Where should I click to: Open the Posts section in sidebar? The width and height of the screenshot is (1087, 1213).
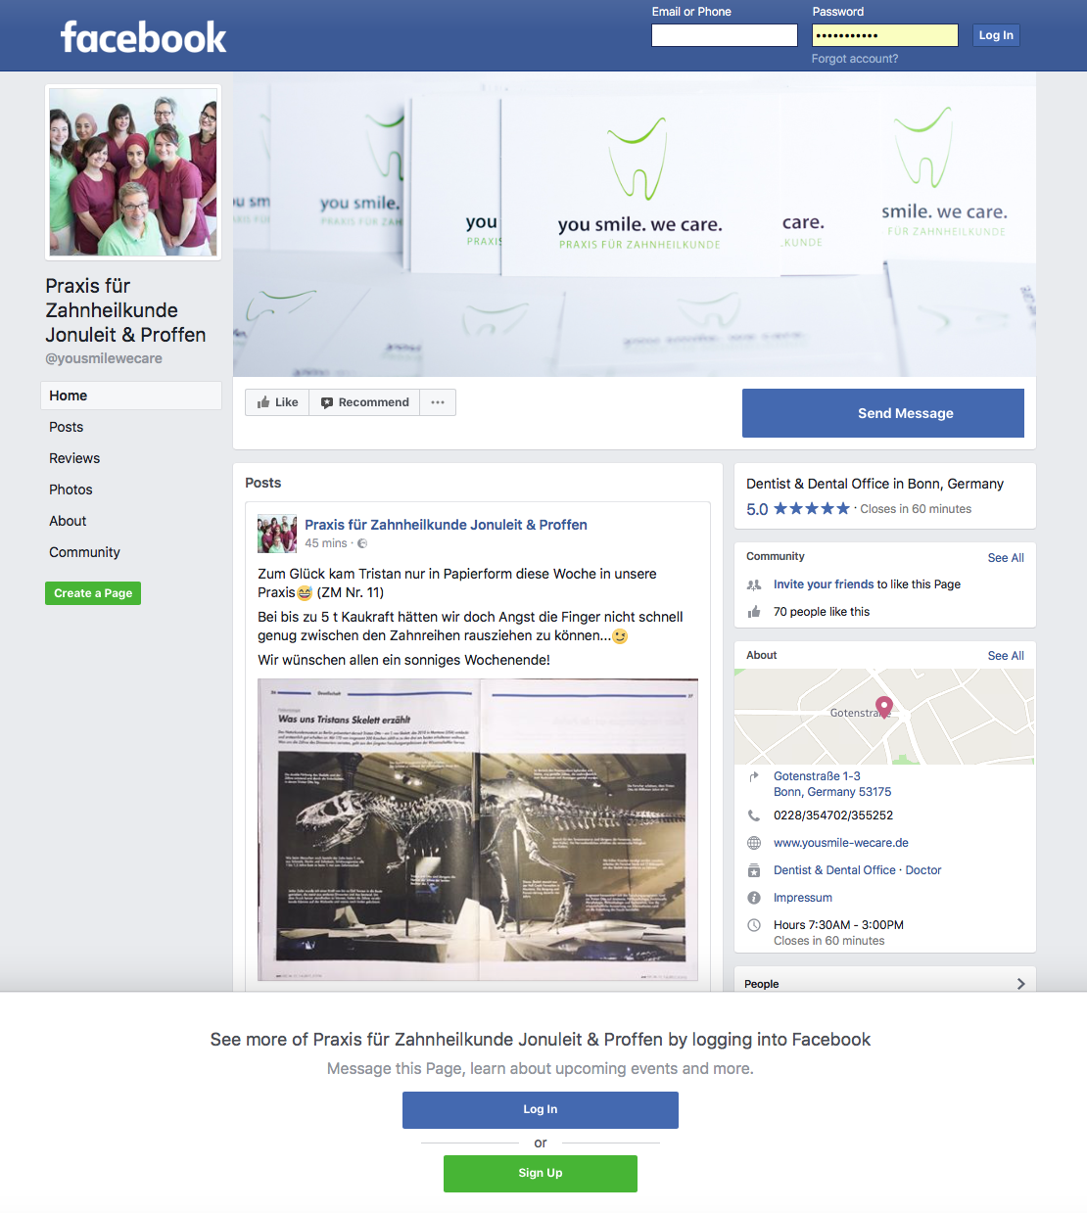coord(67,427)
